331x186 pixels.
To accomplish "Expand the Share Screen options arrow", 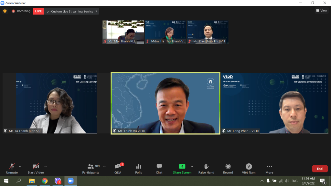I will click(192, 166).
